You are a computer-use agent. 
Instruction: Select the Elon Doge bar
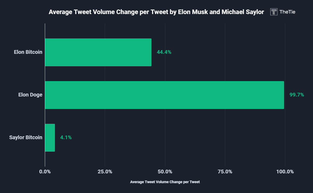164,95
